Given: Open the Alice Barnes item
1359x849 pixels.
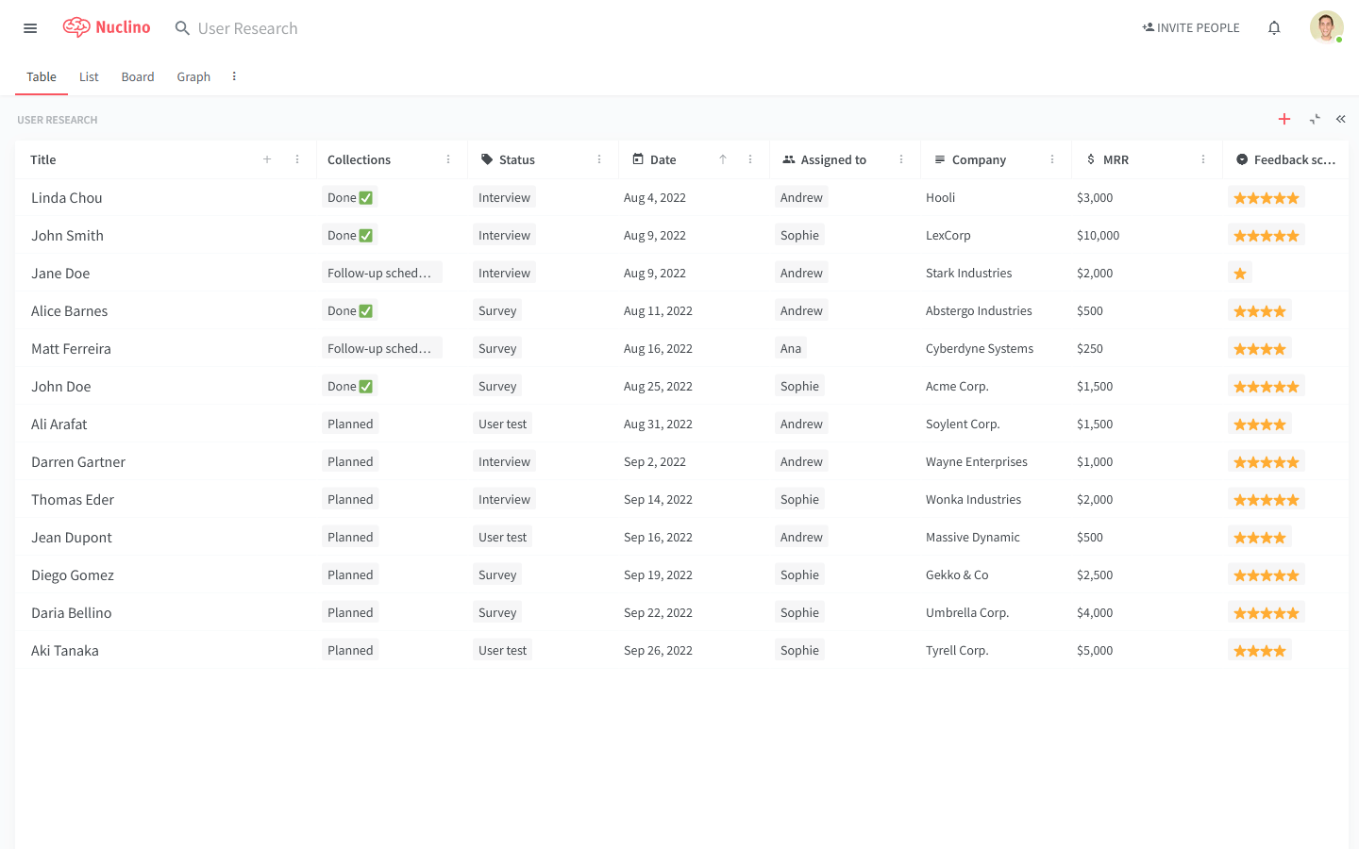Looking at the screenshot, I should click(70, 311).
